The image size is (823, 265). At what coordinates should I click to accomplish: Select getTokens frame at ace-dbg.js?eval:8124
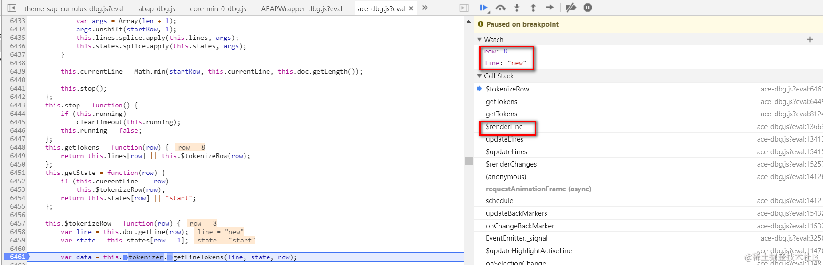pos(501,114)
